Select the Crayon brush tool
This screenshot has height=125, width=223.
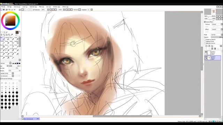pyautogui.click(x=11, y=53)
